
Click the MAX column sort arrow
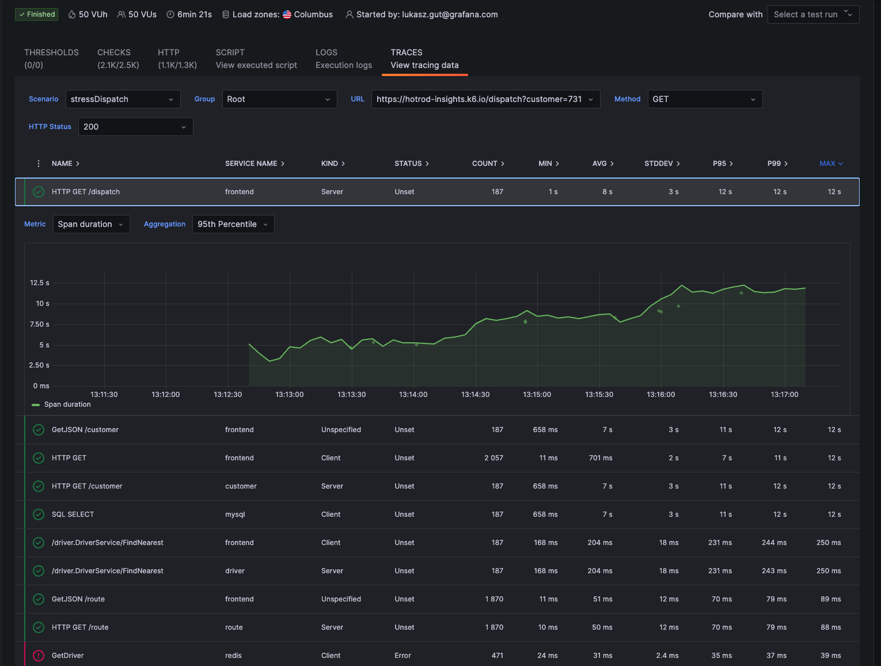(x=841, y=164)
